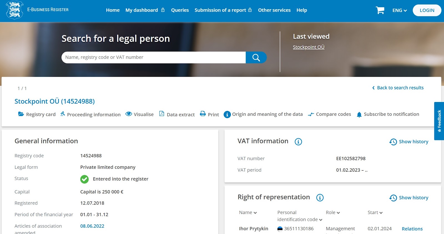Image resolution: width=444 pixels, height=234 pixels.
Task: Open the ENG language dropdown
Action: 399,10
